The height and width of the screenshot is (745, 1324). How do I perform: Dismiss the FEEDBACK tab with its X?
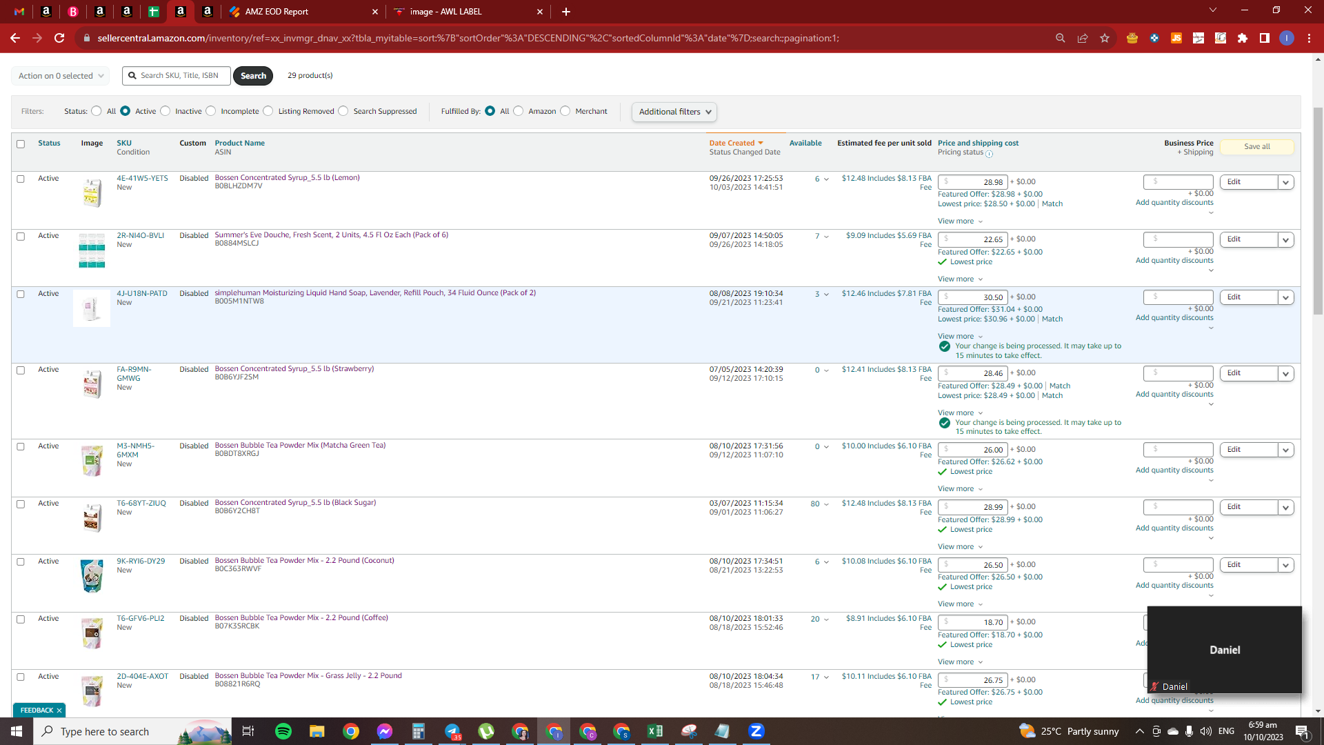pos(59,710)
